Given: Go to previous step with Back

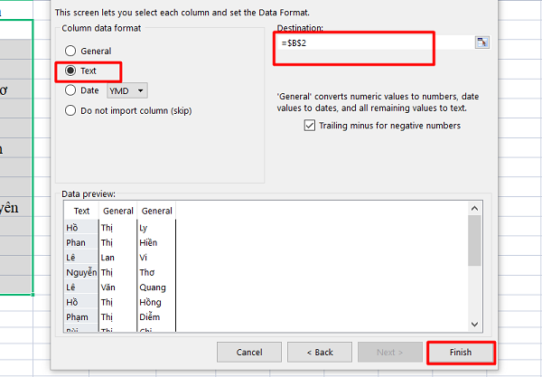Looking at the screenshot, I should tap(320, 352).
